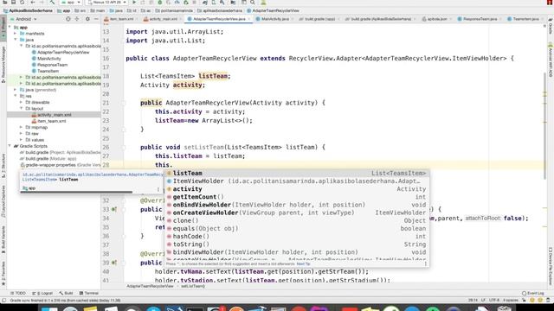Choose hashCode() autocomplete suggestion
Viewport: 554px width, 311px height.
click(x=297, y=236)
